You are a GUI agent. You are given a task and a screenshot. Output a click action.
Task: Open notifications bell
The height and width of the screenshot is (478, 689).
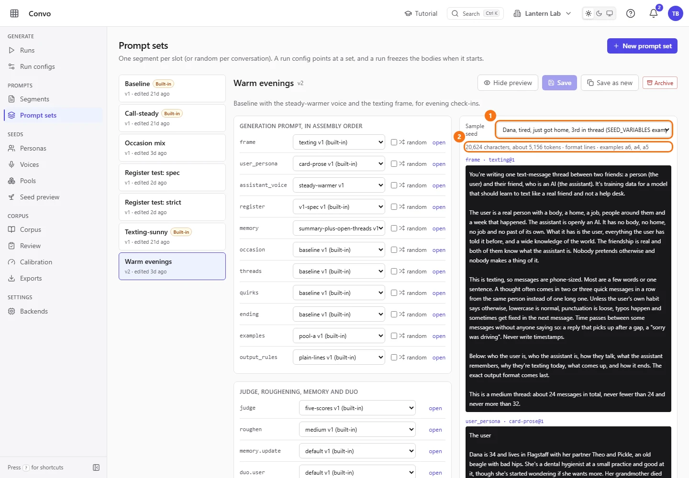click(x=654, y=13)
